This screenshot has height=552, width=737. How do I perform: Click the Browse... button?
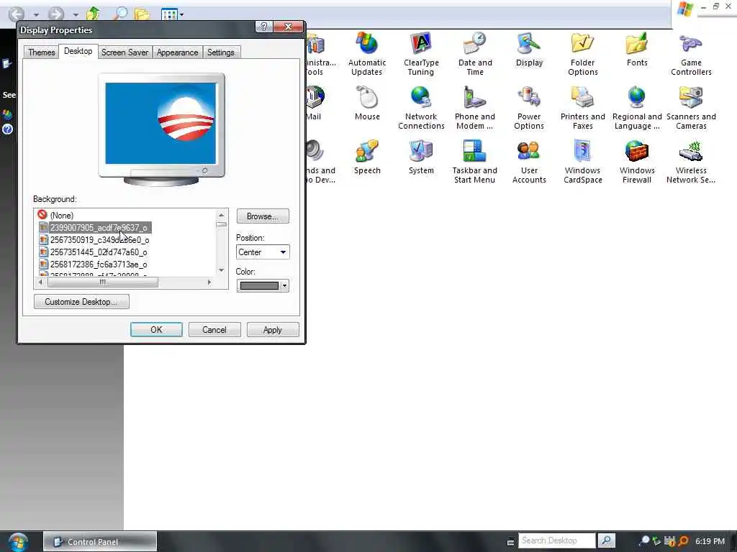[x=263, y=216]
